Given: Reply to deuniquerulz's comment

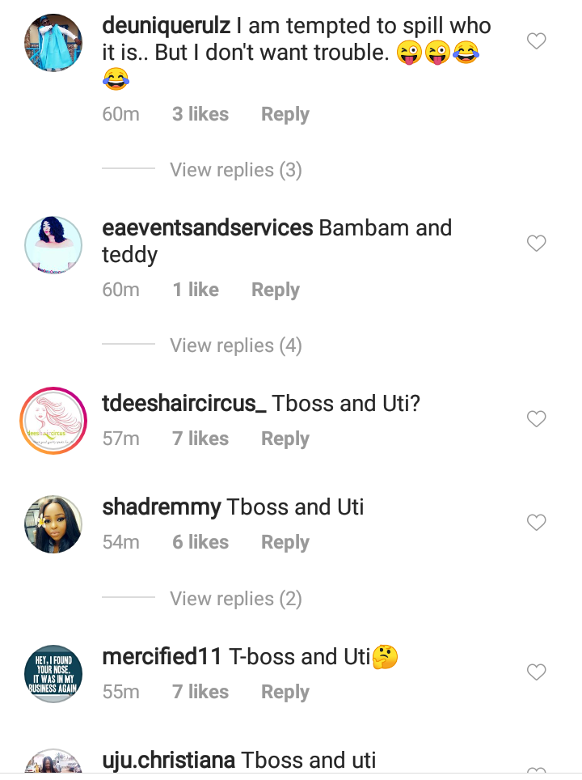Looking at the screenshot, I should pyautogui.click(x=285, y=115).
